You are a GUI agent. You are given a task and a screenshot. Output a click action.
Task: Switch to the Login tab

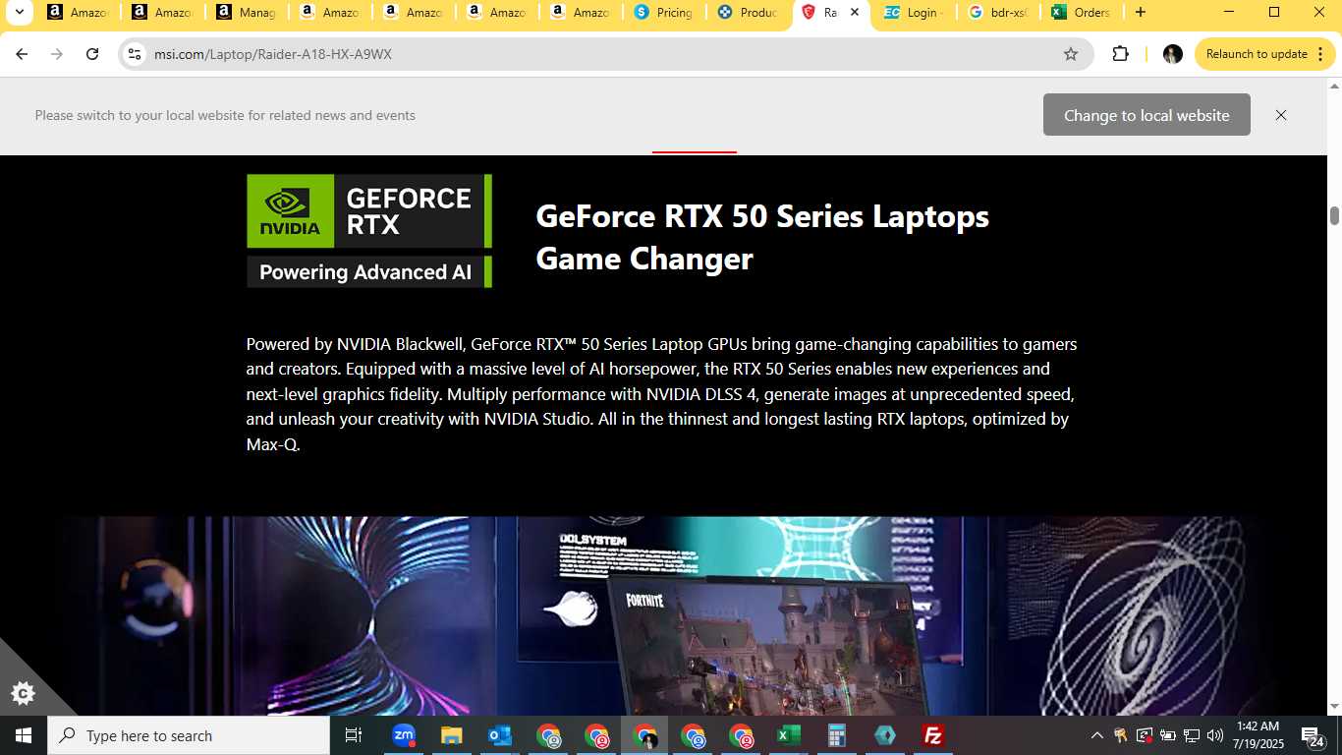click(916, 13)
